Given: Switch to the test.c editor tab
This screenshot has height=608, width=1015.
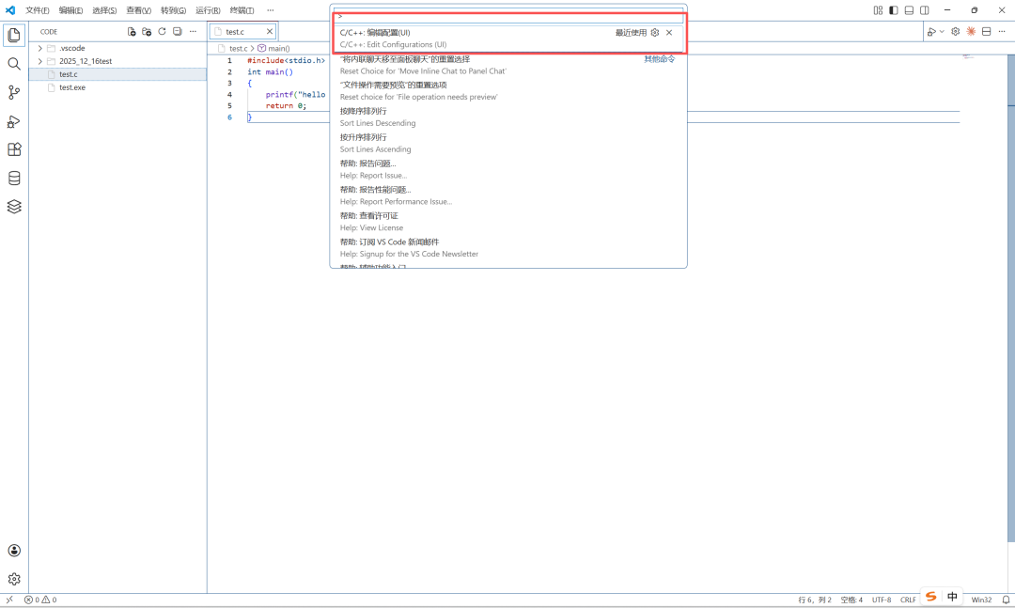Looking at the screenshot, I should coord(242,31).
